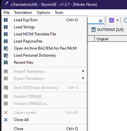Click the Finalize STRINGS as... entry
This screenshot has height=131, width=127.
point(44,104)
